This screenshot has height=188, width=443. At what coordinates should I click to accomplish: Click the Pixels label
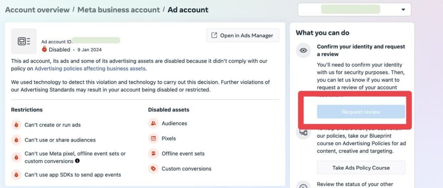(x=169, y=138)
